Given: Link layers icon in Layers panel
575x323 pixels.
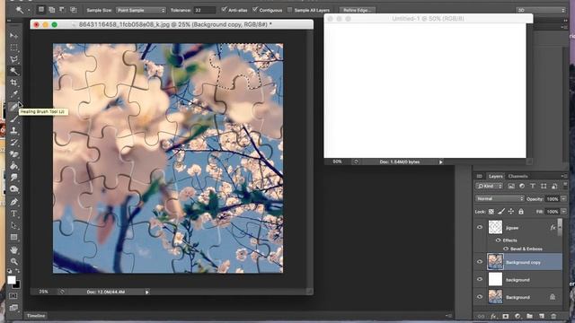Looking at the screenshot, I should [481, 316].
